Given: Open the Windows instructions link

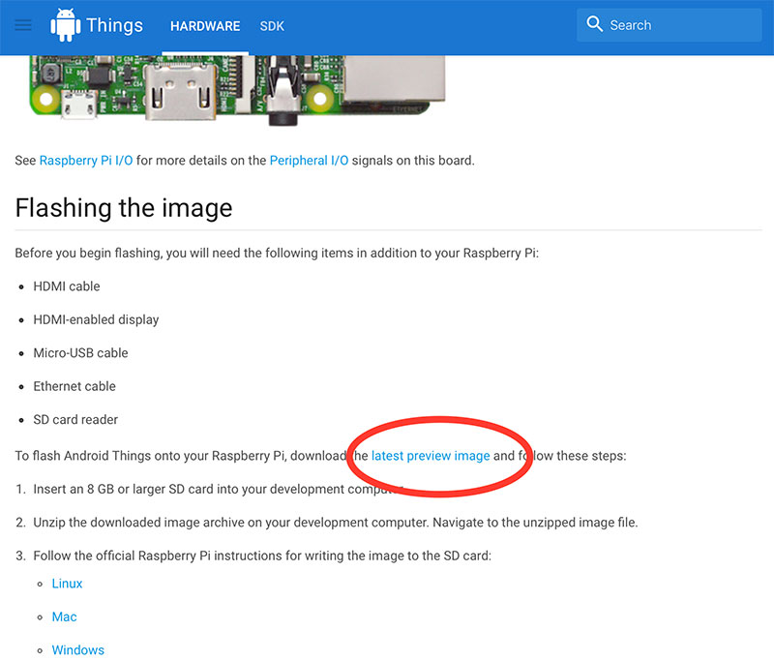Looking at the screenshot, I should click(x=77, y=650).
